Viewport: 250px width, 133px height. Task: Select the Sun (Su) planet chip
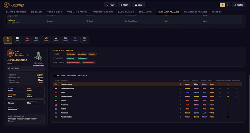pyautogui.click(x=8, y=40)
